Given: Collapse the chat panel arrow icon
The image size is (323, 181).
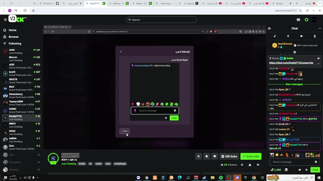Looking at the screenshot, I should (269, 28).
